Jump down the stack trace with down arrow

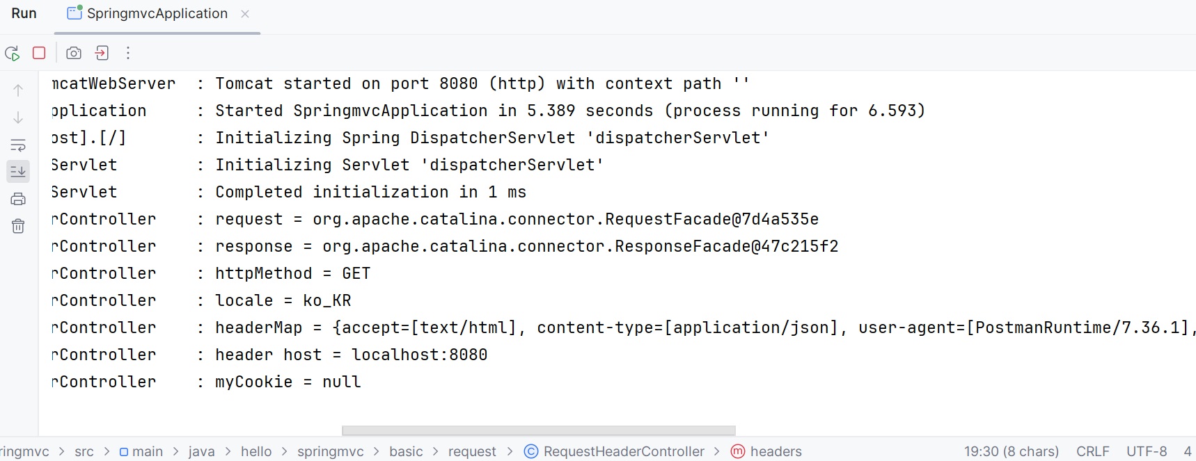18,118
